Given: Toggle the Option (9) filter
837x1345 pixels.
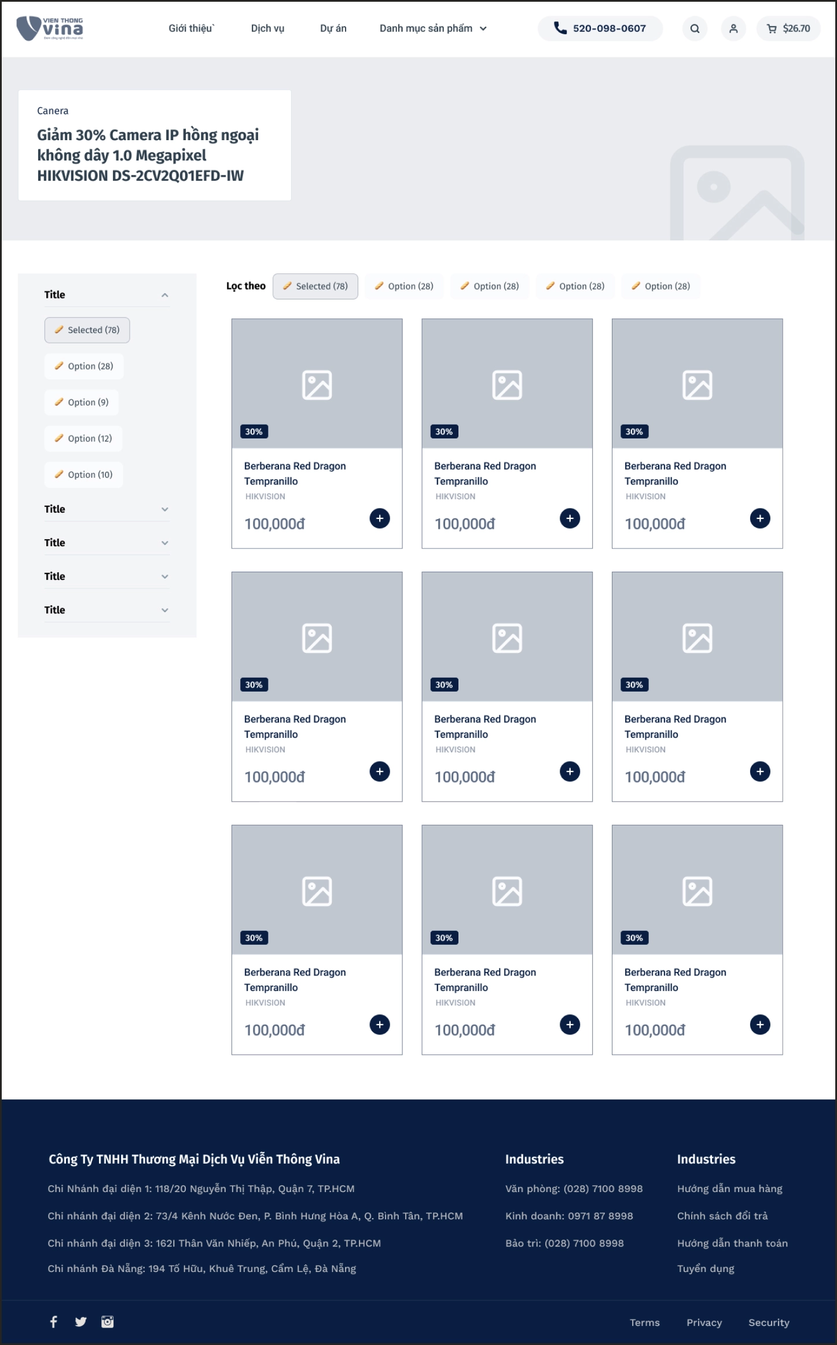Looking at the screenshot, I should [82, 403].
